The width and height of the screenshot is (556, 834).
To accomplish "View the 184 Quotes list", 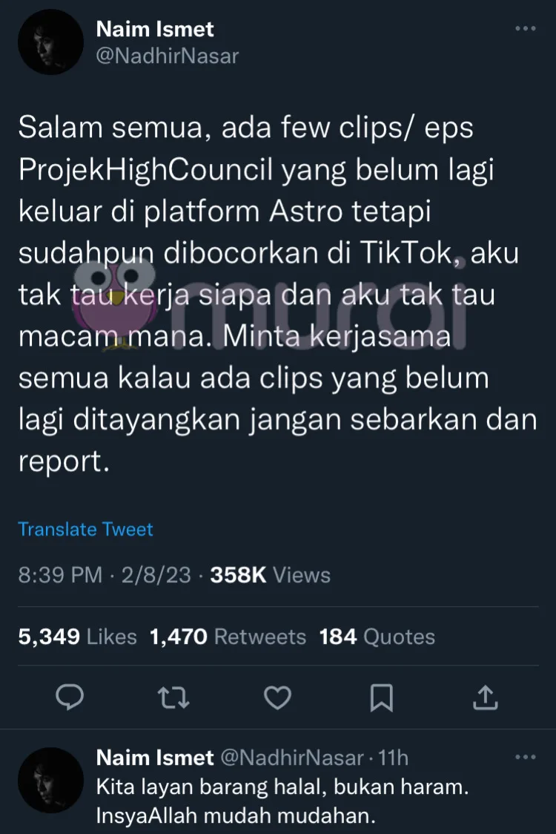I will pos(377,637).
